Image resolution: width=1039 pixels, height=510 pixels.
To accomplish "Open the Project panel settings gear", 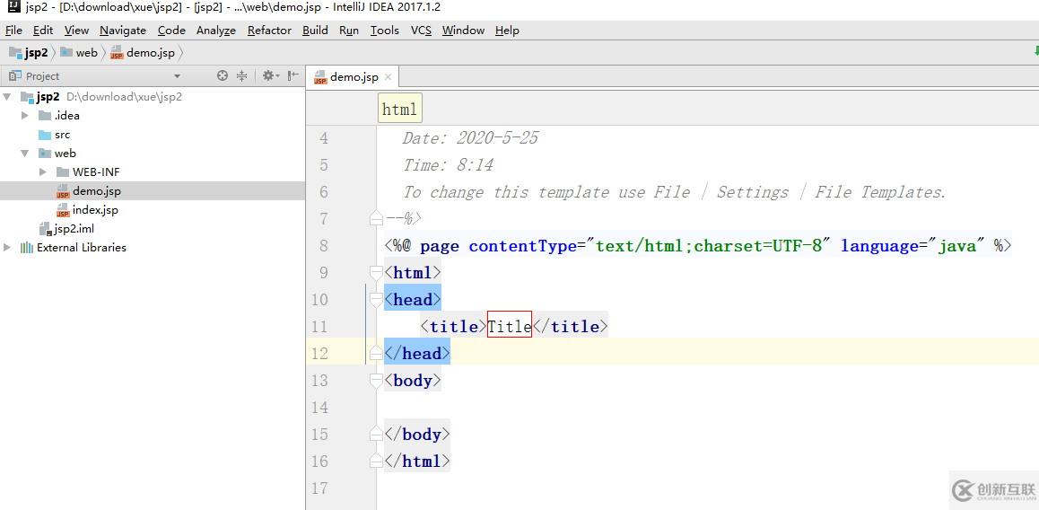I will (271, 76).
